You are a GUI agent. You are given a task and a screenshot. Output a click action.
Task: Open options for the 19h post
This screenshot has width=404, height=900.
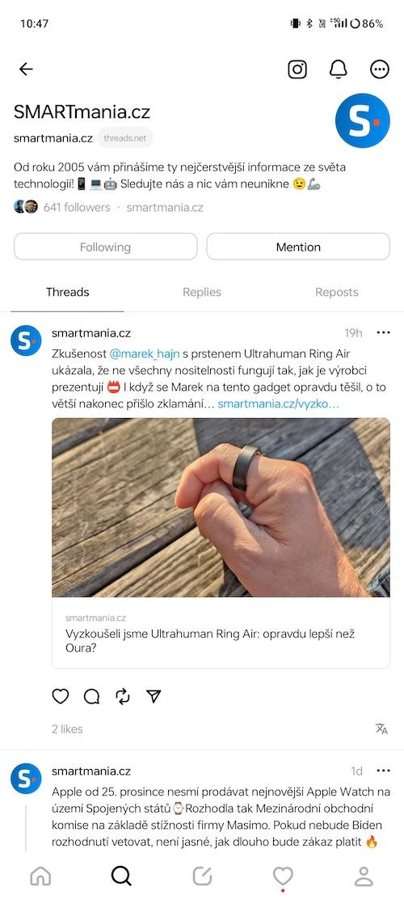click(383, 332)
